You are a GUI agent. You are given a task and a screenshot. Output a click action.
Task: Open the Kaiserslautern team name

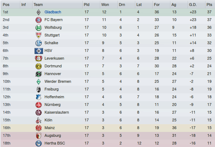[x=56, y=113]
